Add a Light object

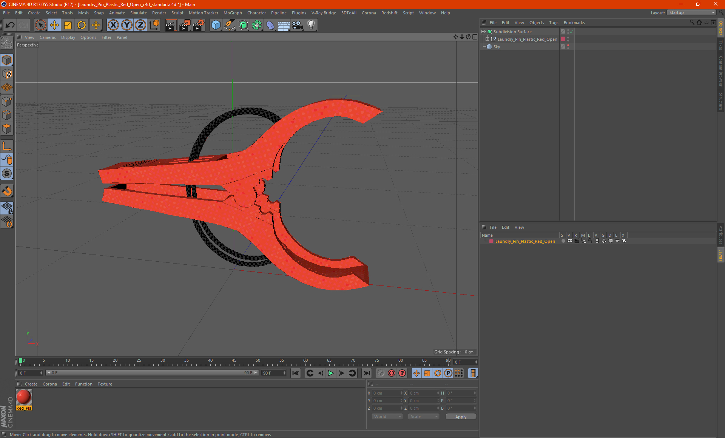[x=311, y=25]
